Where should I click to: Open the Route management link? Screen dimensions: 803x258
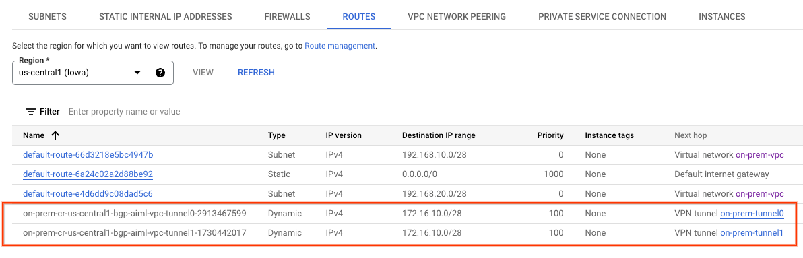click(x=340, y=46)
